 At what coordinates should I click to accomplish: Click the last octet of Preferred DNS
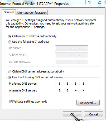[83, 84]
